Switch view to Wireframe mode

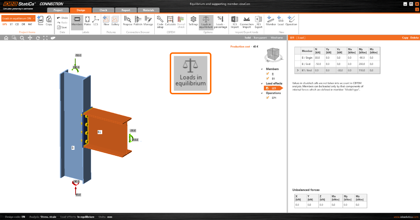coord(276,38)
